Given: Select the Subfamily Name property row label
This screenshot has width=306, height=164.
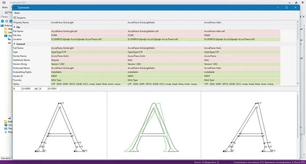Looking at the screenshot, I should coord(21,60).
